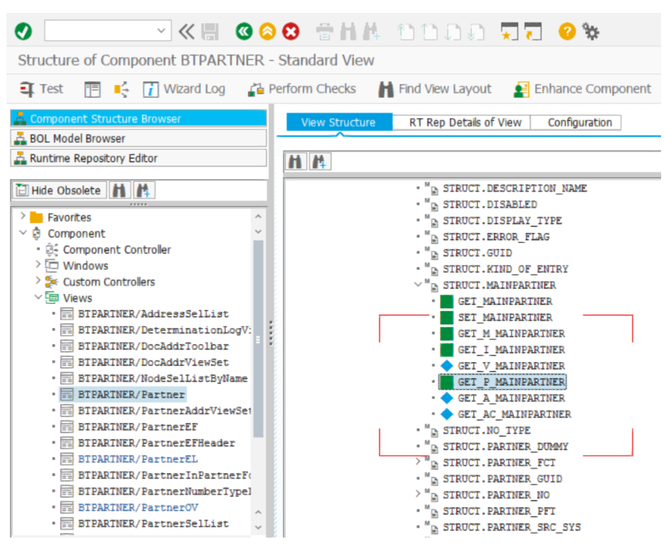Select GET_AC_MAINPARTNER method
The image size is (664, 555).
[x=514, y=414]
